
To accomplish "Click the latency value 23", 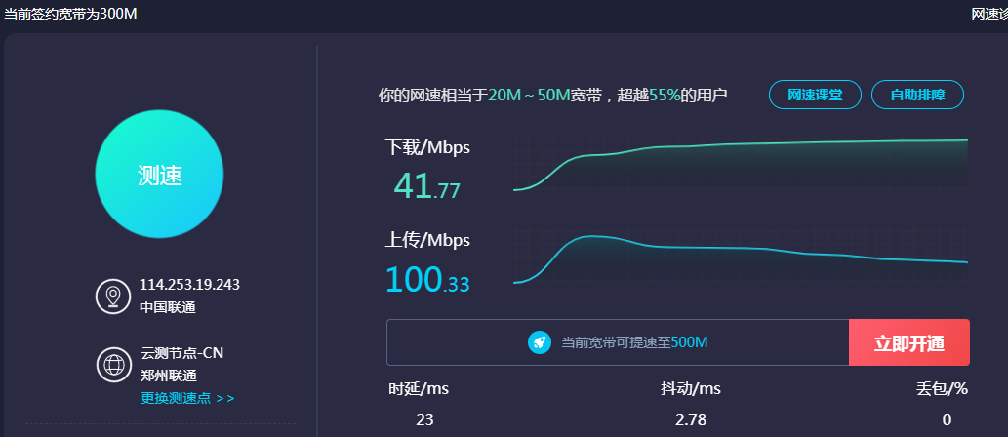I will pyautogui.click(x=424, y=420).
